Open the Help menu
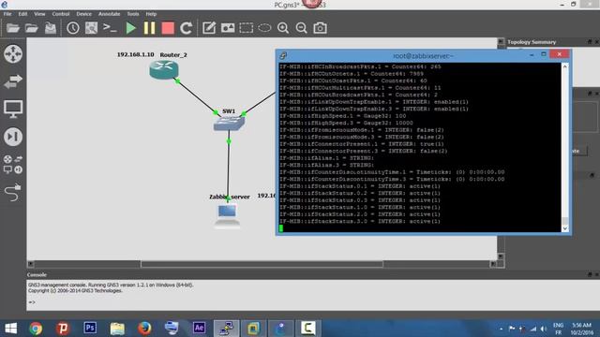600x337 pixels. pos(151,14)
